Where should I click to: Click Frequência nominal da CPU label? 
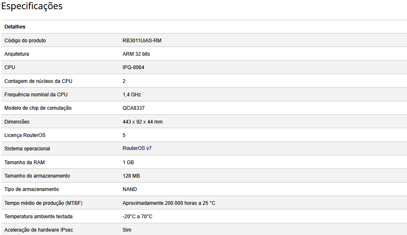coord(36,95)
